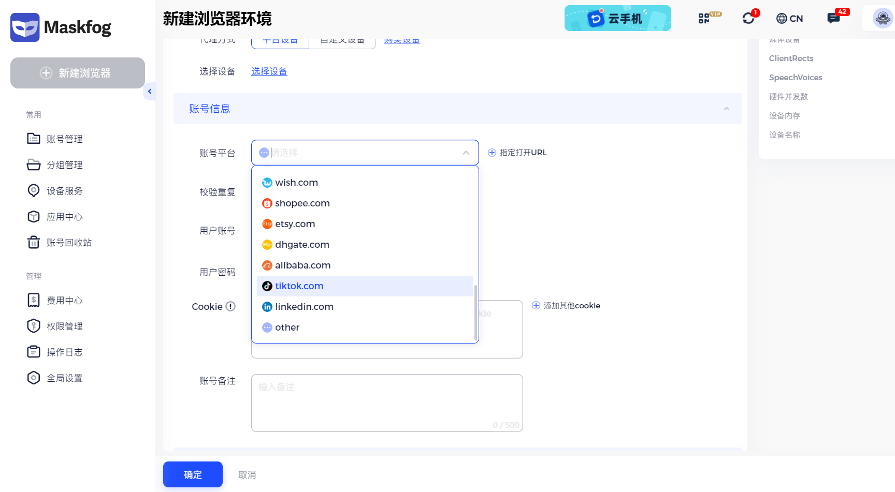Screen dimensions: 895x492
Task: Select tiktok.com from platform list
Action: click(299, 286)
